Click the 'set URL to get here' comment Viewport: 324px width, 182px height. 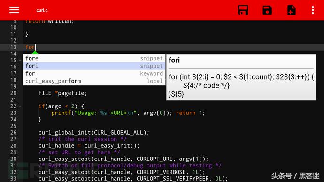pyautogui.click(x=79, y=152)
